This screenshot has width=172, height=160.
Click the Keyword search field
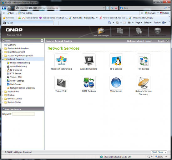click(x=23, y=114)
